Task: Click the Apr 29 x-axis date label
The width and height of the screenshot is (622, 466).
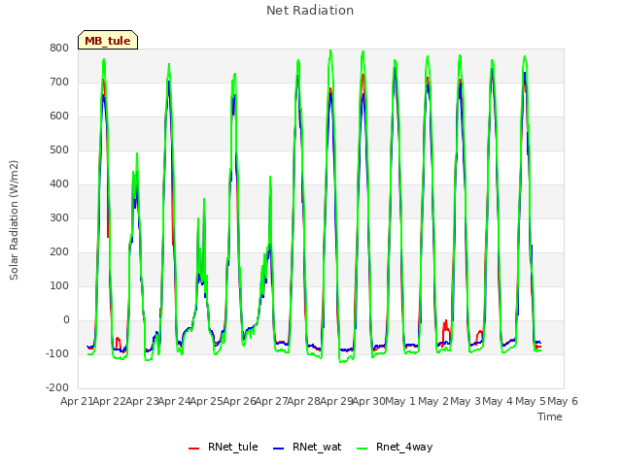Action: (x=336, y=401)
